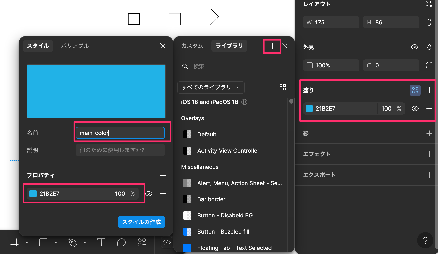Open the comment tool

tap(121, 242)
